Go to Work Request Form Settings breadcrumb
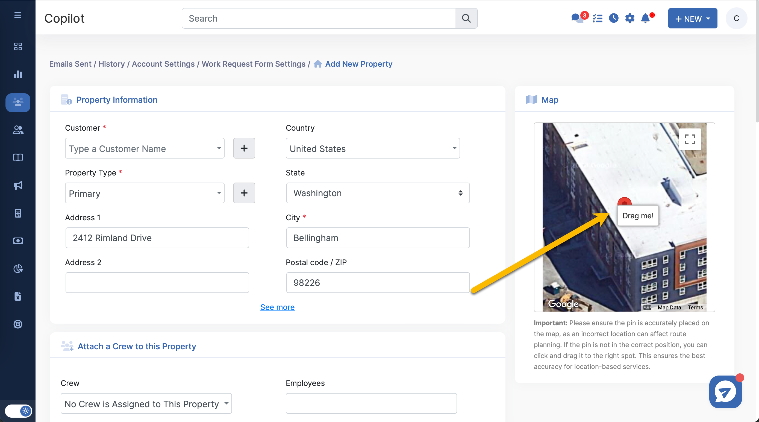Viewport: 759px width, 422px height. click(x=253, y=64)
